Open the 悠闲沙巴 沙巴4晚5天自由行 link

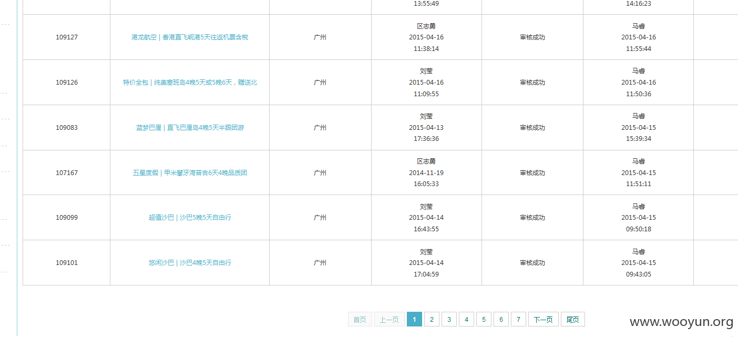[190, 263]
